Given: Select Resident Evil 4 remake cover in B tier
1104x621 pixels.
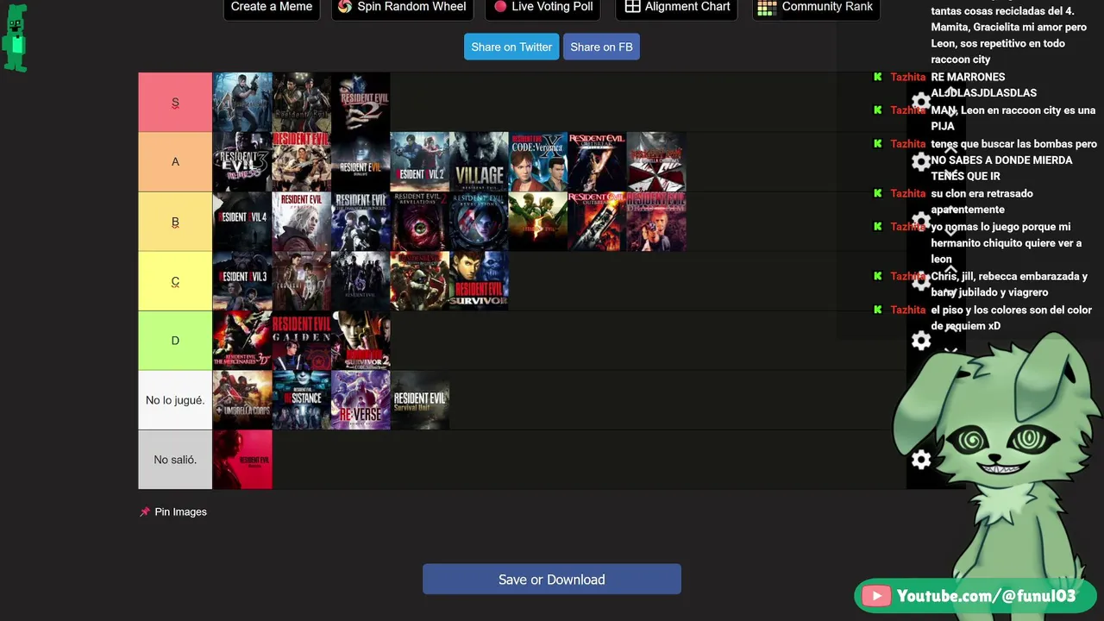Looking at the screenshot, I should click(242, 222).
